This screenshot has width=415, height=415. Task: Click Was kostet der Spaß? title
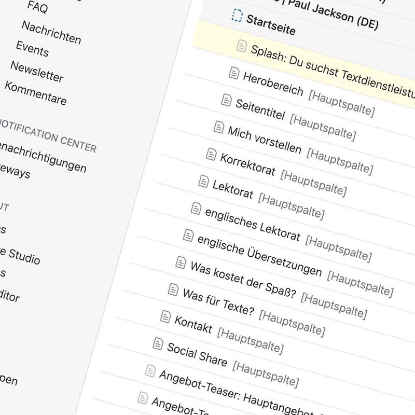coord(243,280)
